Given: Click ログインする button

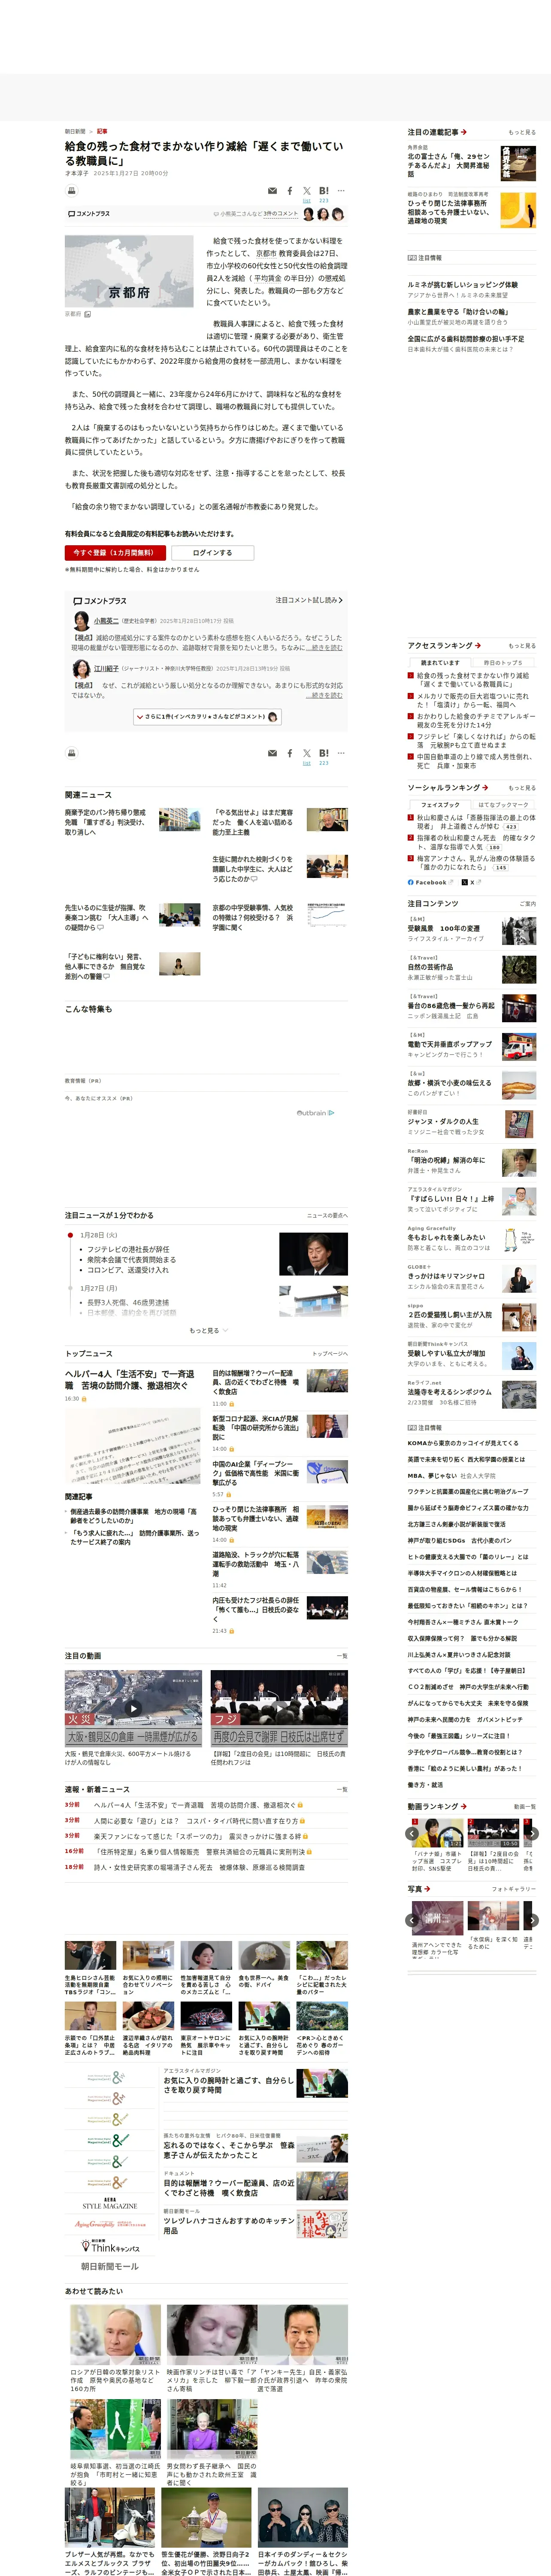Looking at the screenshot, I should tap(212, 552).
